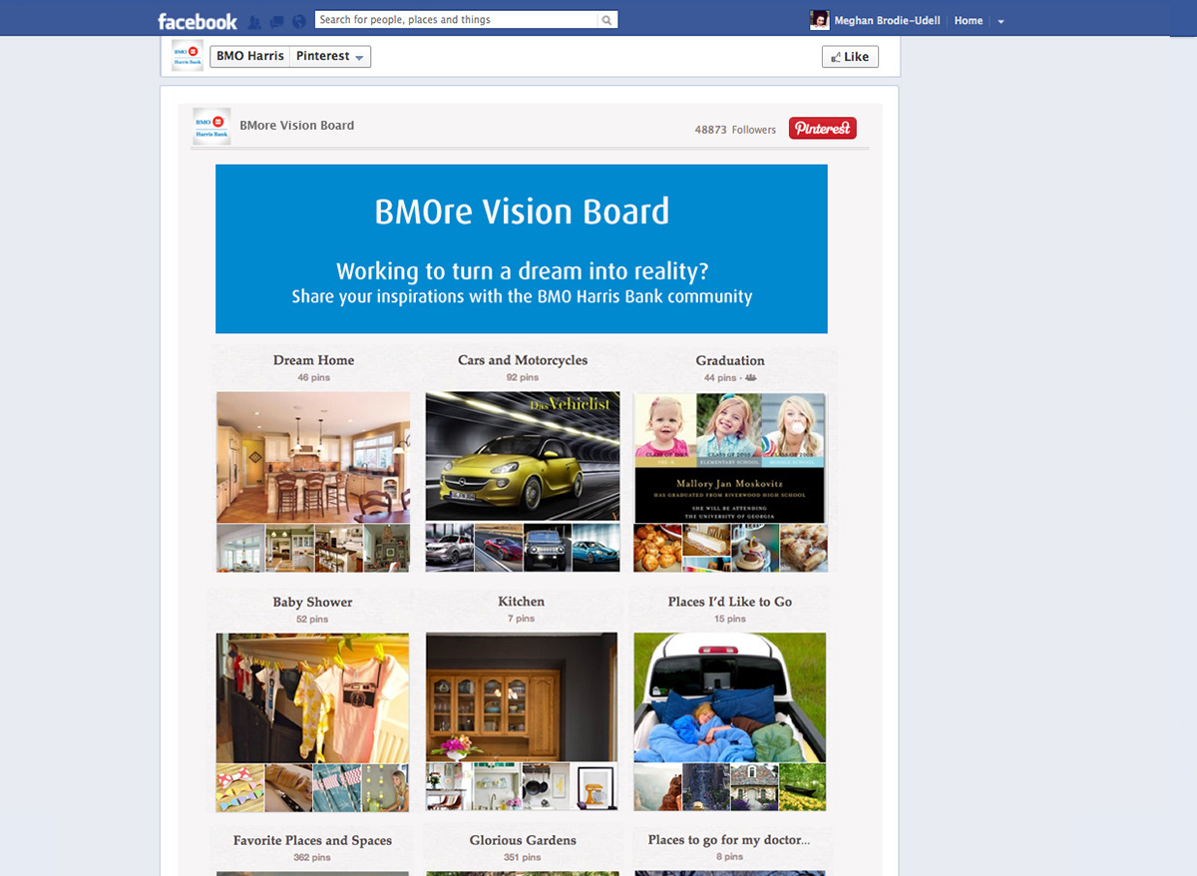The height and width of the screenshot is (876, 1197).
Task: Click last small thumbnail under Kitchen board
Action: pos(597,788)
